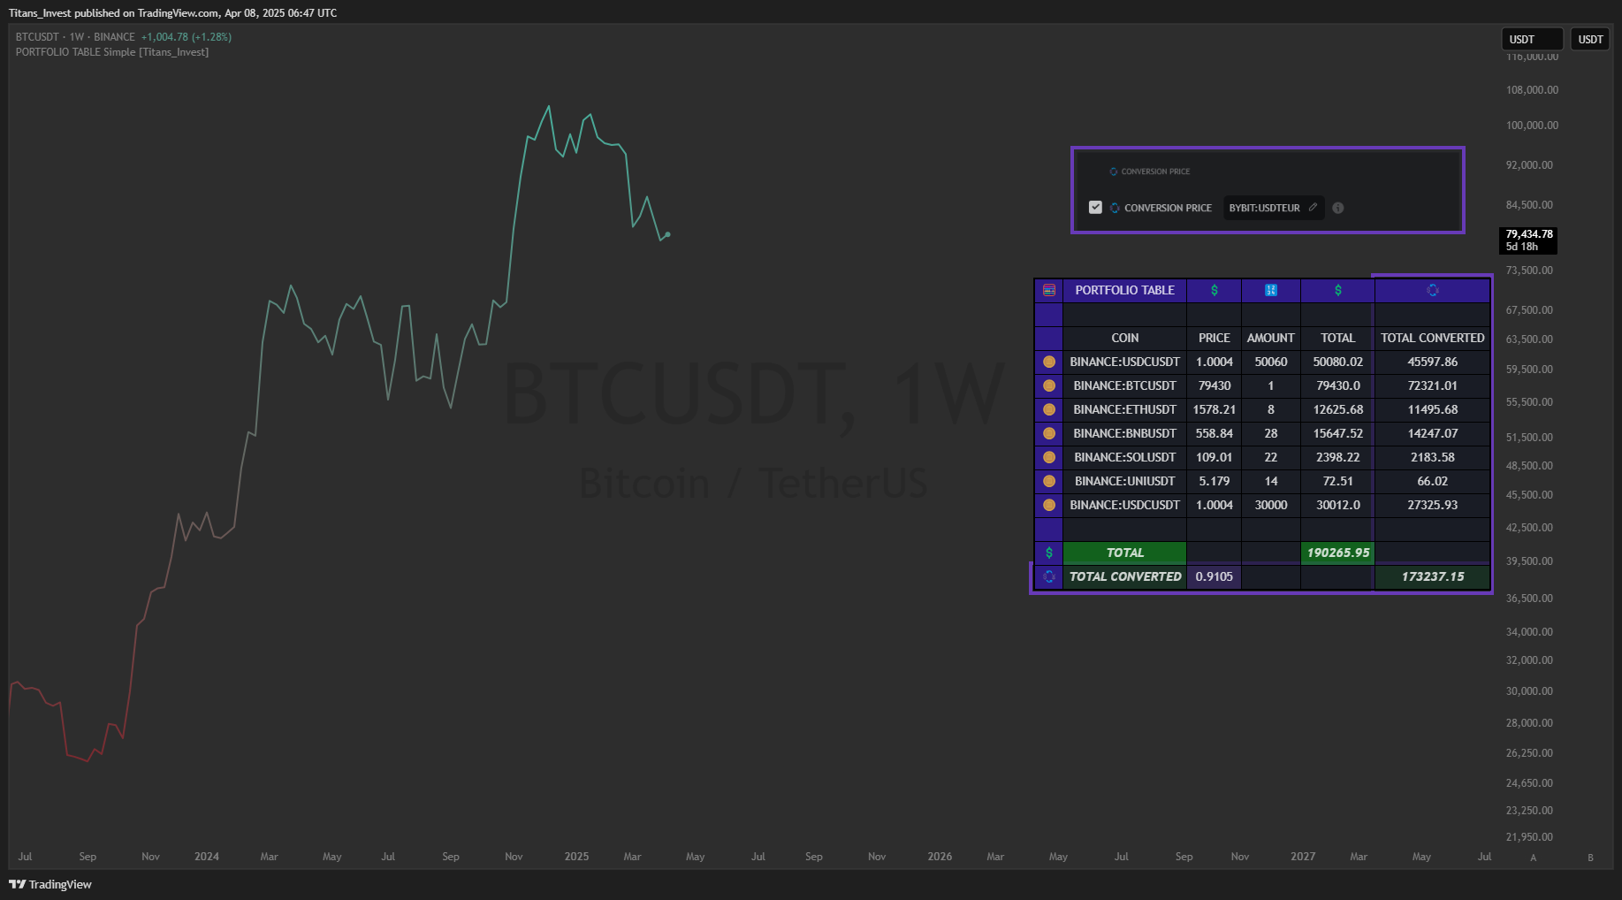Click the Portfolio Table header icon
This screenshot has height=900, width=1622.
1049,290
